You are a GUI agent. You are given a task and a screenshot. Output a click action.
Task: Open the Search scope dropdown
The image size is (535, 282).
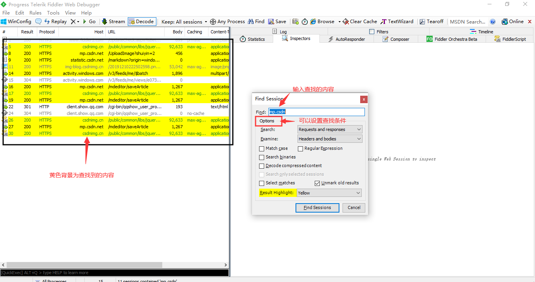click(x=330, y=129)
